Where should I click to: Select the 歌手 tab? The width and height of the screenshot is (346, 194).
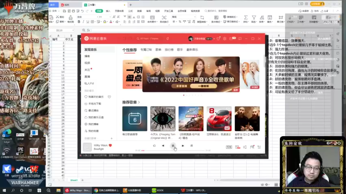(x=180, y=50)
